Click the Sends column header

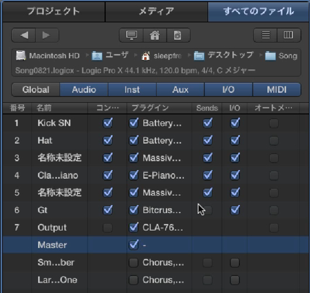coord(207,108)
